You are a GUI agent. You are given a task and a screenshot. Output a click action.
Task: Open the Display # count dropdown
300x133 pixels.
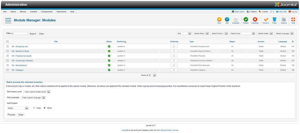[152, 75]
